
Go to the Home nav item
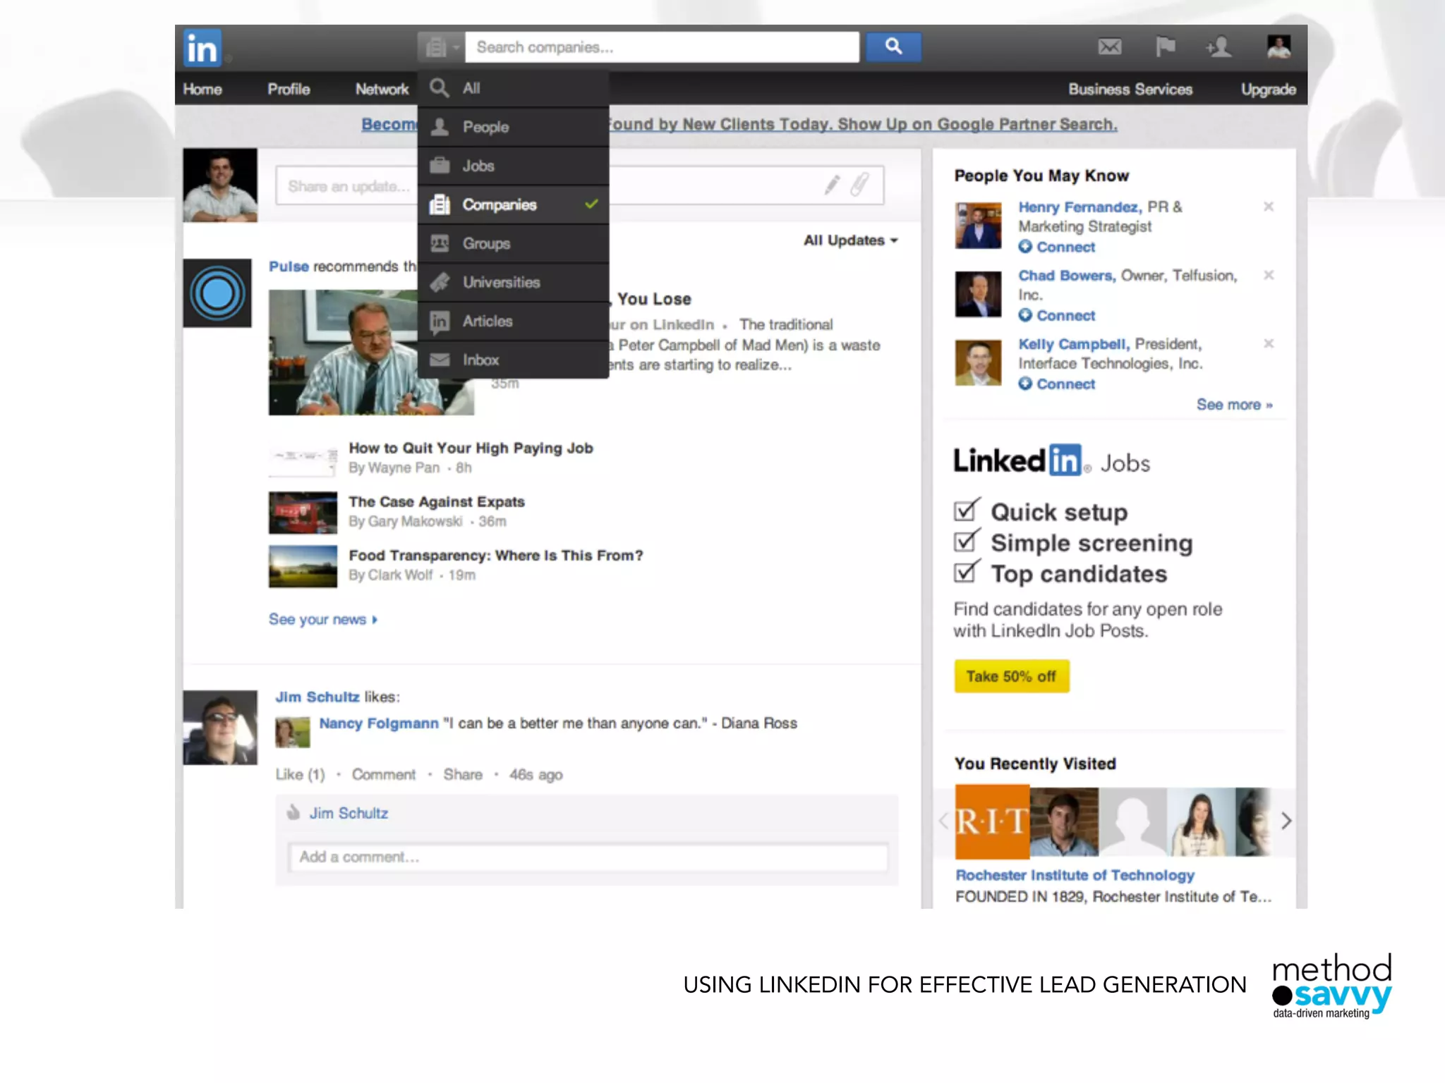pos(202,90)
